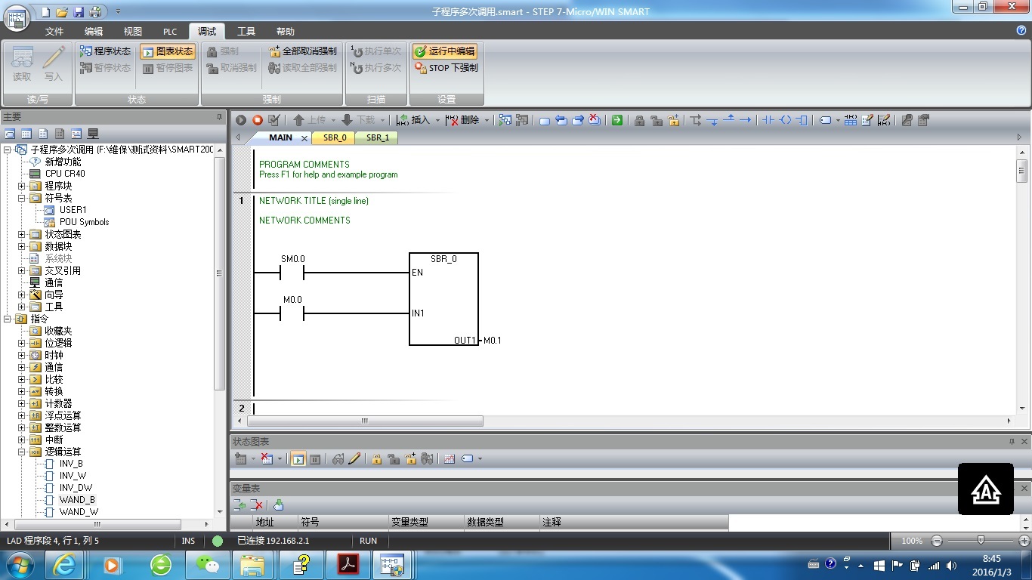1032x580 pixels.
Task: Click the New file icon in quick access toolbar
Action: coord(46,11)
